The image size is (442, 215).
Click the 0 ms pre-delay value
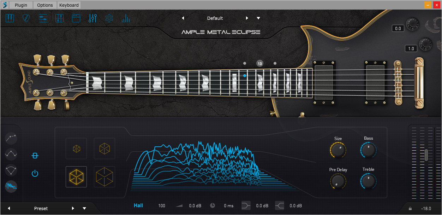229,206
